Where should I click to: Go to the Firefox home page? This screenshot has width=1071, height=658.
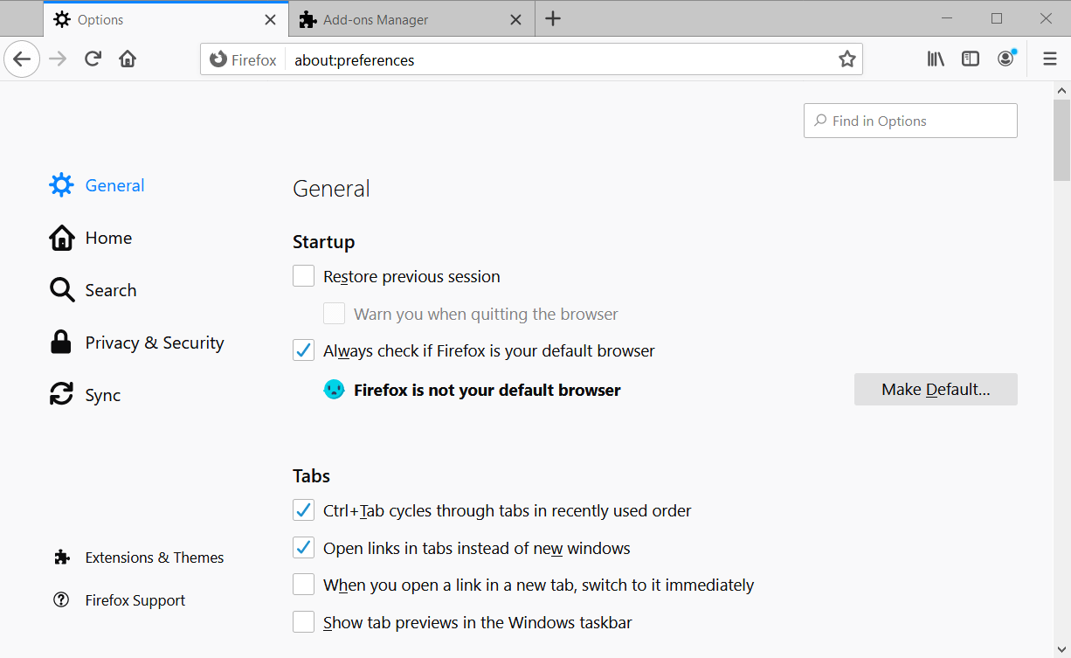click(x=128, y=59)
